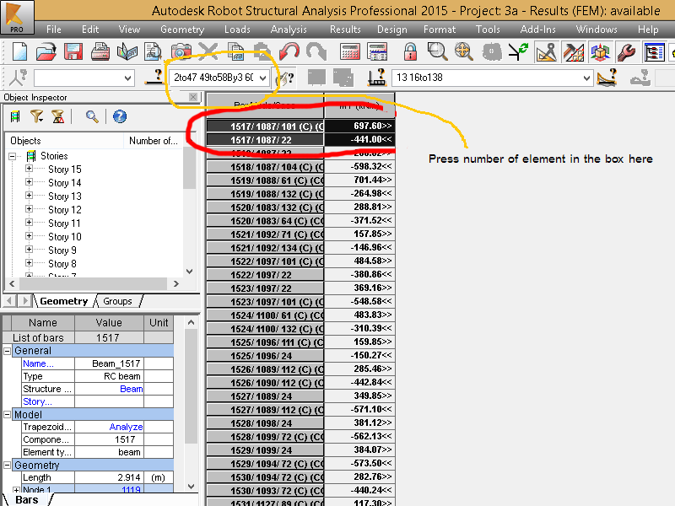The width and height of the screenshot is (675, 506).
Task: Click the properties panel scroll-up arrow
Action: [192, 322]
